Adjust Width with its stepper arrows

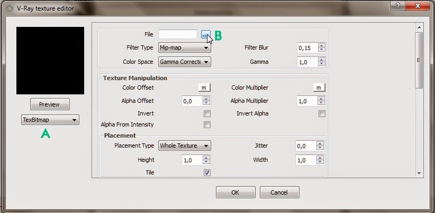320,160
